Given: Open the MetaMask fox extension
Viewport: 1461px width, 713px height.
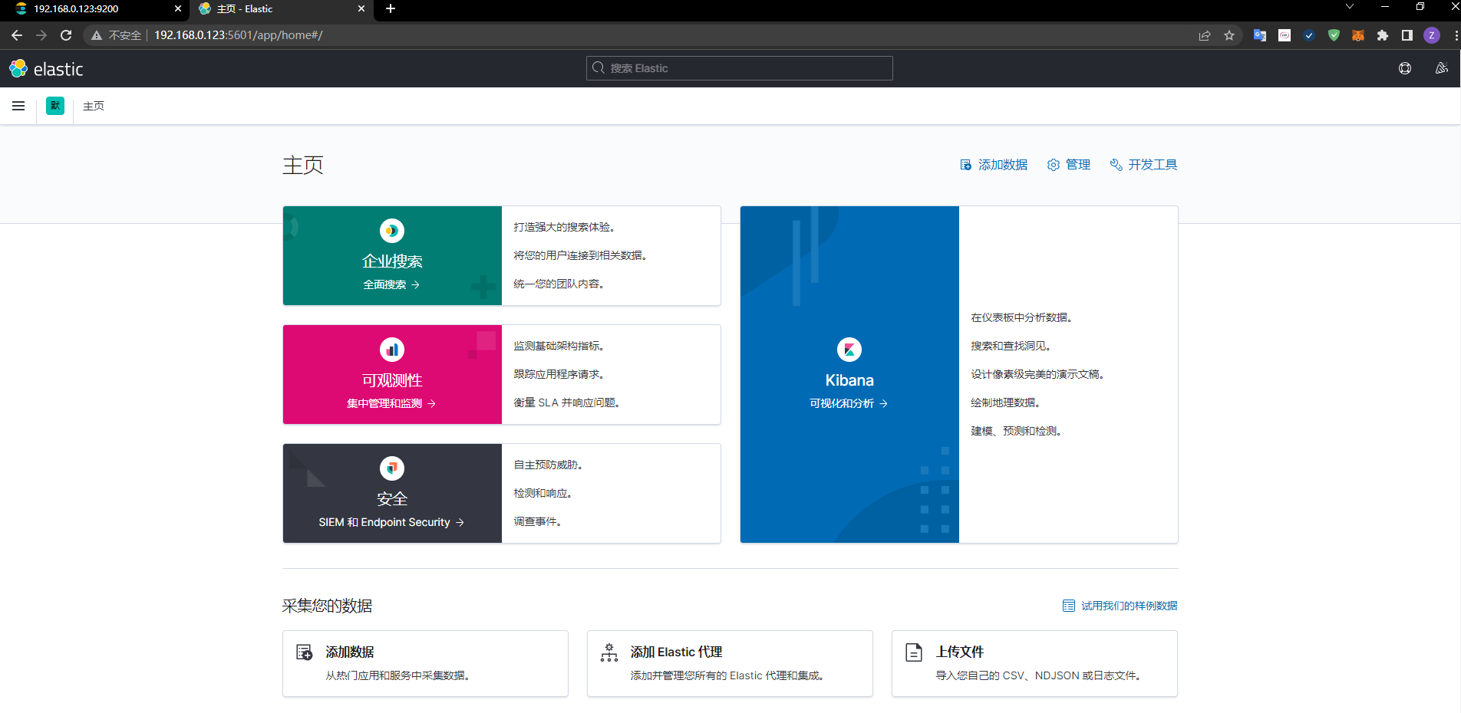Looking at the screenshot, I should [1358, 35].
